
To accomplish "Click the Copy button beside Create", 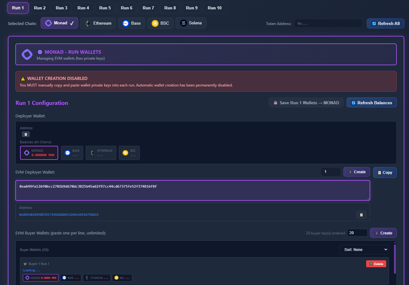I will (385, 172).
